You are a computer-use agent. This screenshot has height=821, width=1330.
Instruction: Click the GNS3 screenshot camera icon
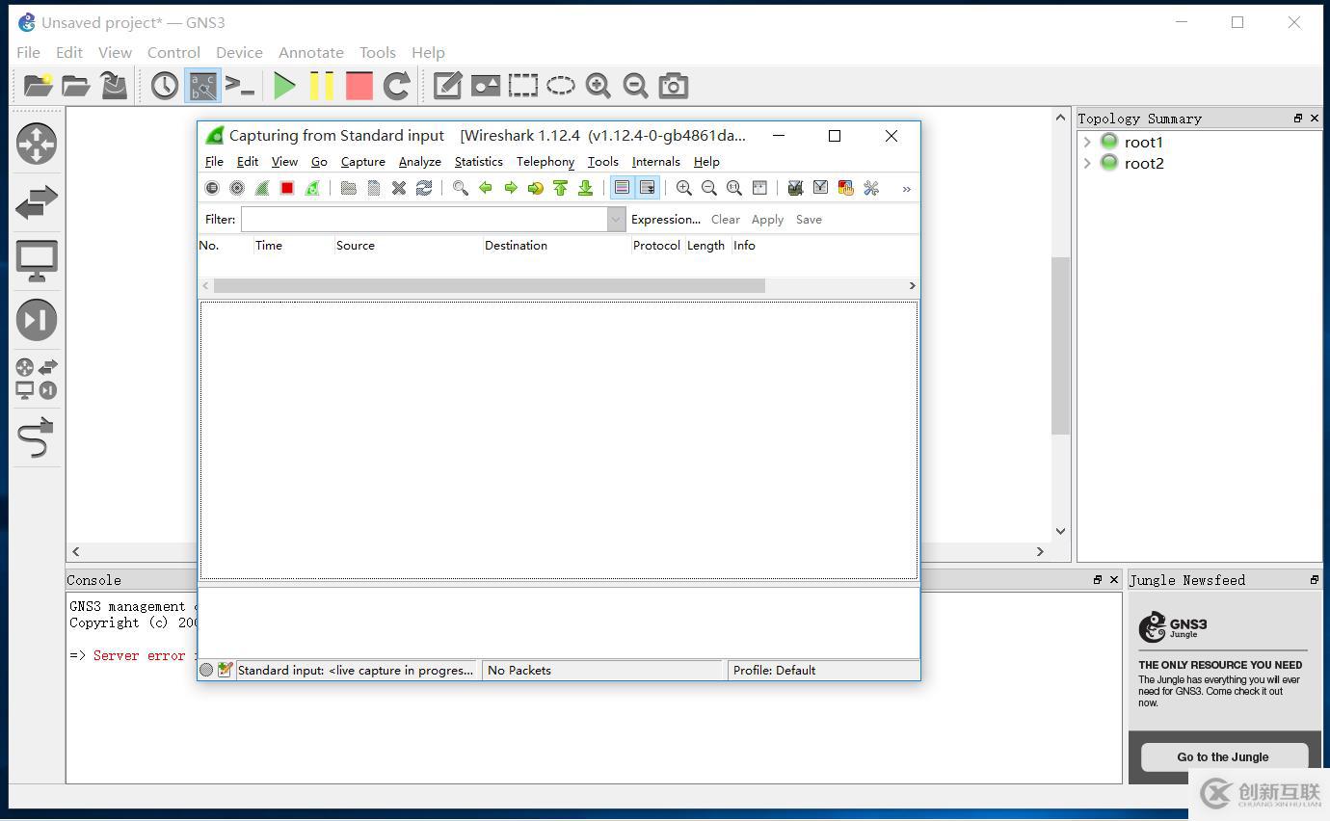coord(673,86)
